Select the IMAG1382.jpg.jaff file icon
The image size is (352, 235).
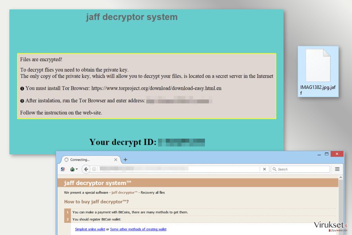[318, 72]
